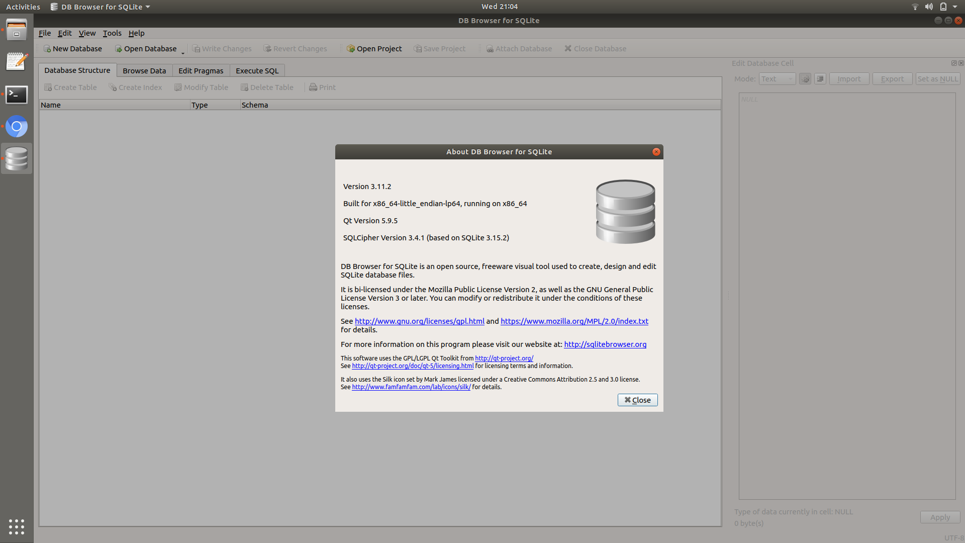Click the Set as NULL button
The height and width of the screenshot is (543, 965).
pos(937,78)
